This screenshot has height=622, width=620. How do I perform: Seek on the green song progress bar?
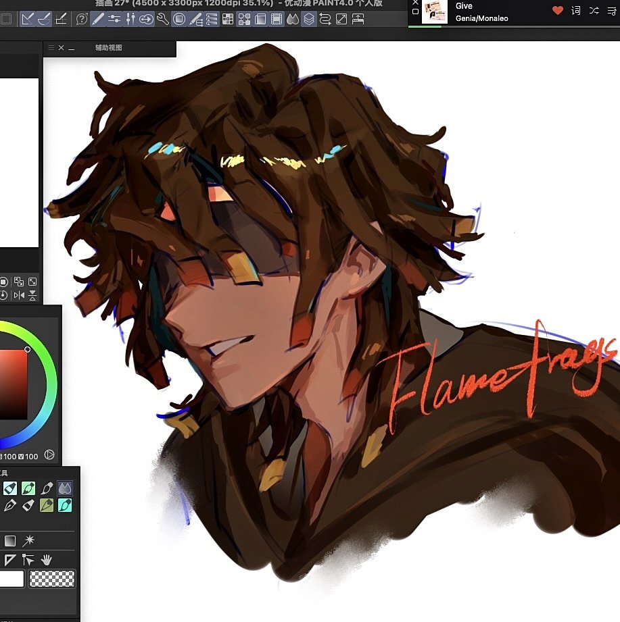tap(425, 26)
